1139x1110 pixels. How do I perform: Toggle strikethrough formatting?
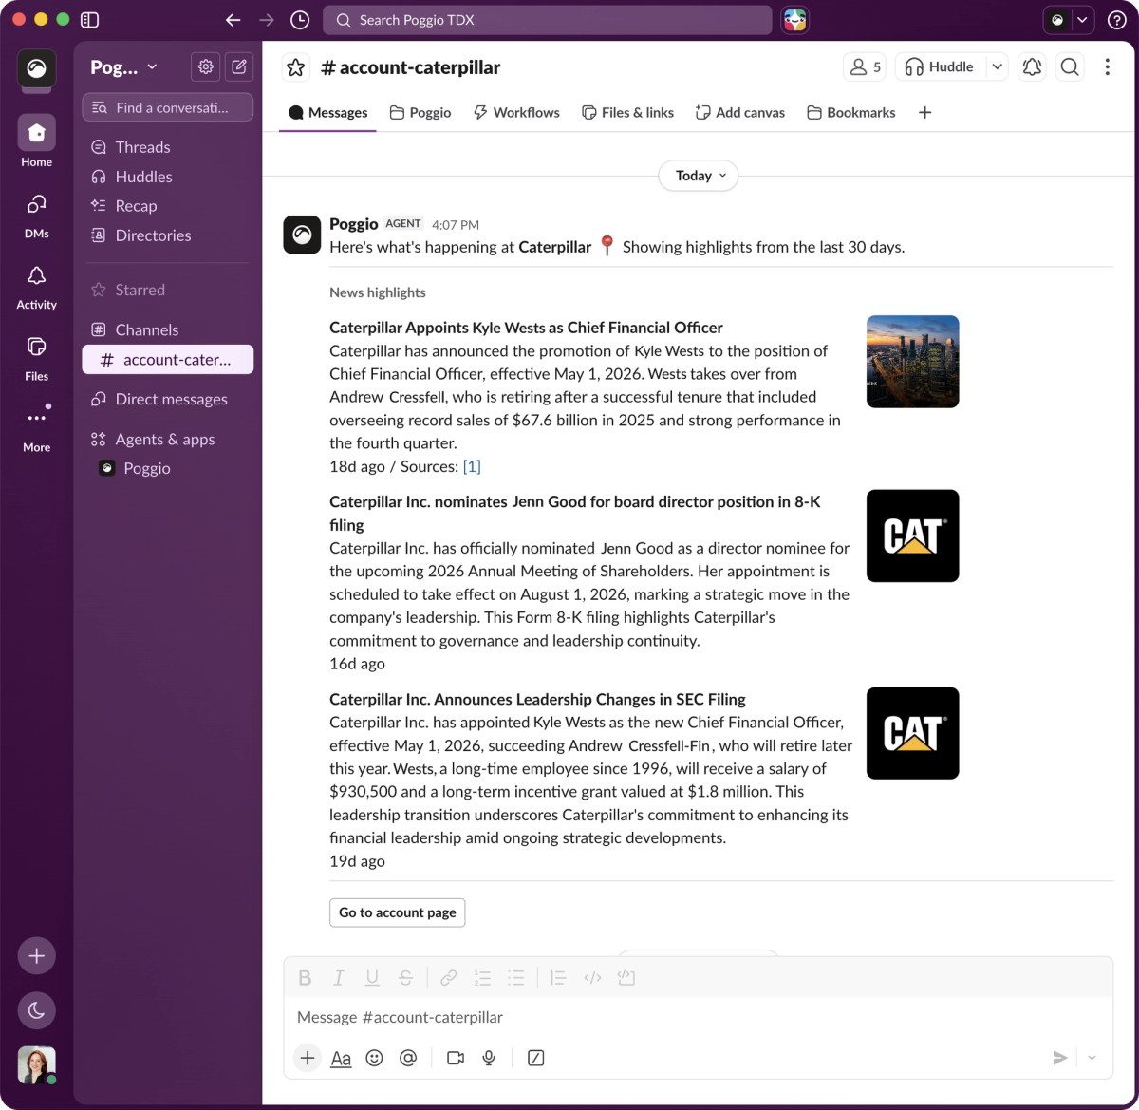pos(405,978)
